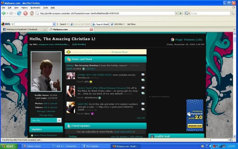The width and height of the screenshot is (238, 149).
Task: Click the Photos Edit link
Action: pos(46,103)
